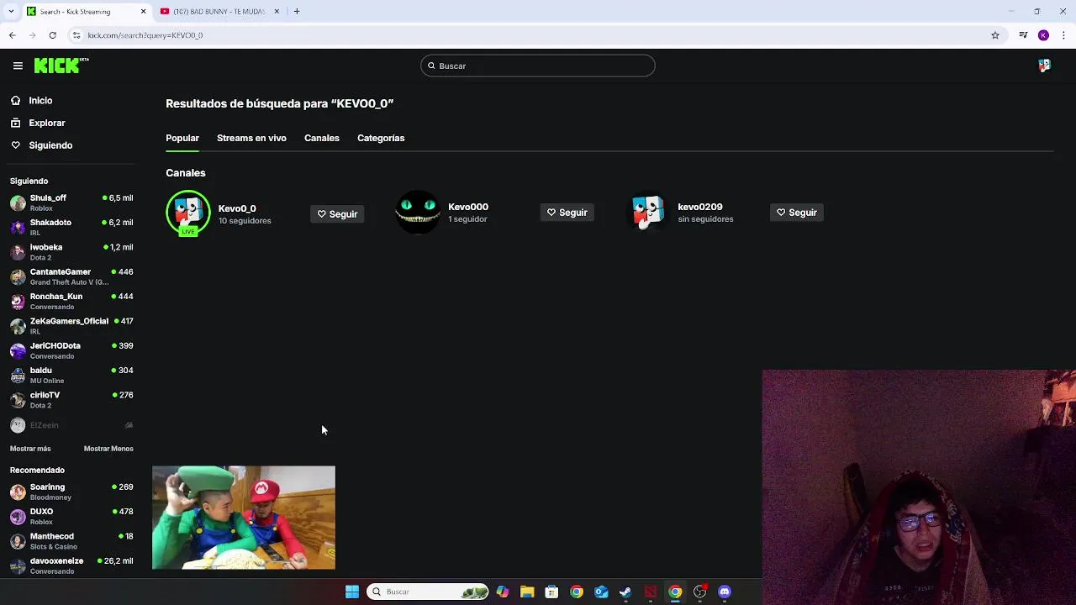Open recommended davooxeneize channel
1076x605 pixels.
pyautogui.click(x=71, y=566)
